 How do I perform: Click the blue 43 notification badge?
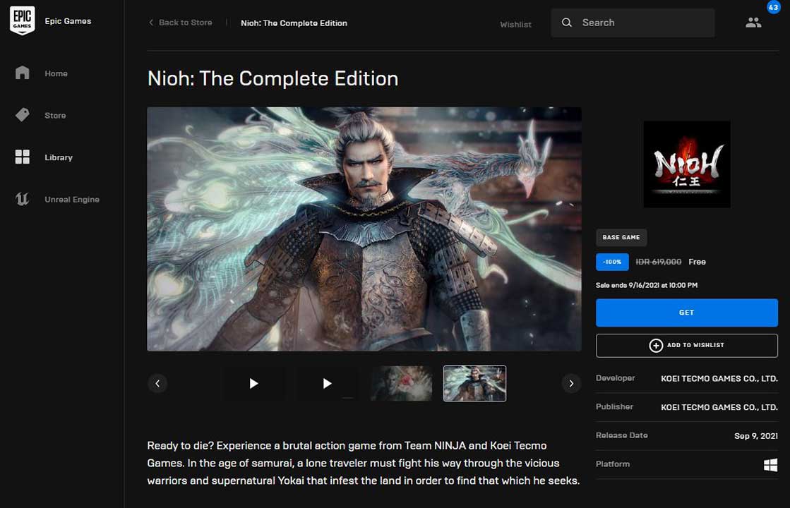tap(773, 7)
